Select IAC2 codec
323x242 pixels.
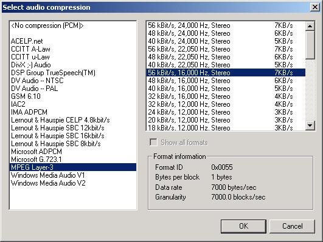(73, 104)
